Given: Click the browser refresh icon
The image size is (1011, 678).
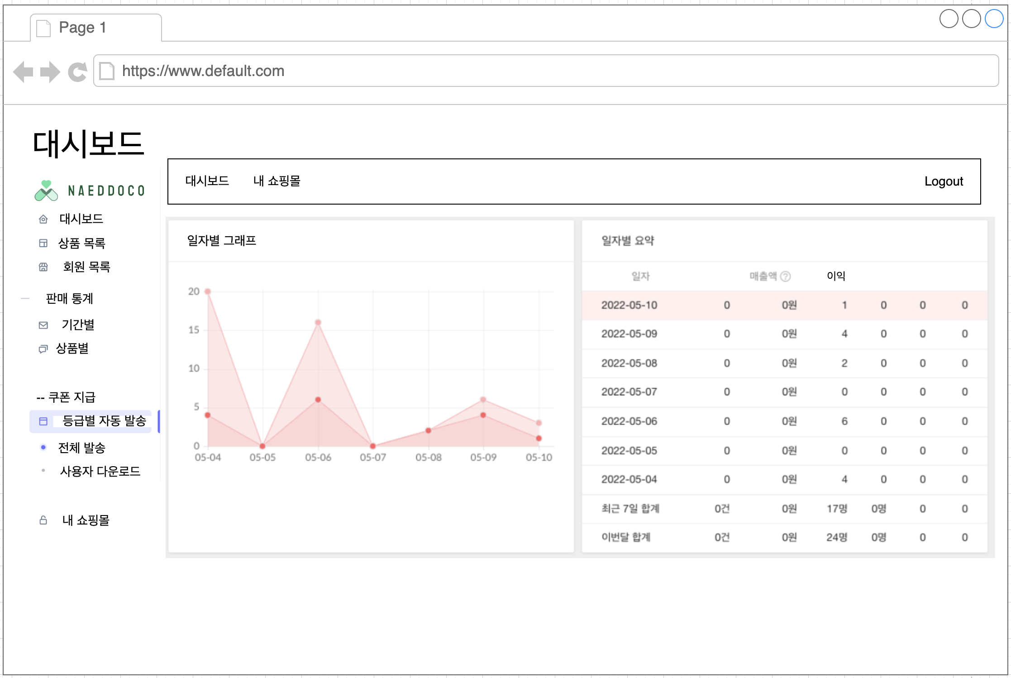Looking at the screenshot, I should pos(77,72).
